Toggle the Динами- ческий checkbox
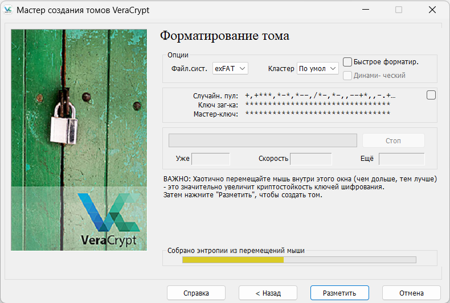 click(x=347, y=76)
